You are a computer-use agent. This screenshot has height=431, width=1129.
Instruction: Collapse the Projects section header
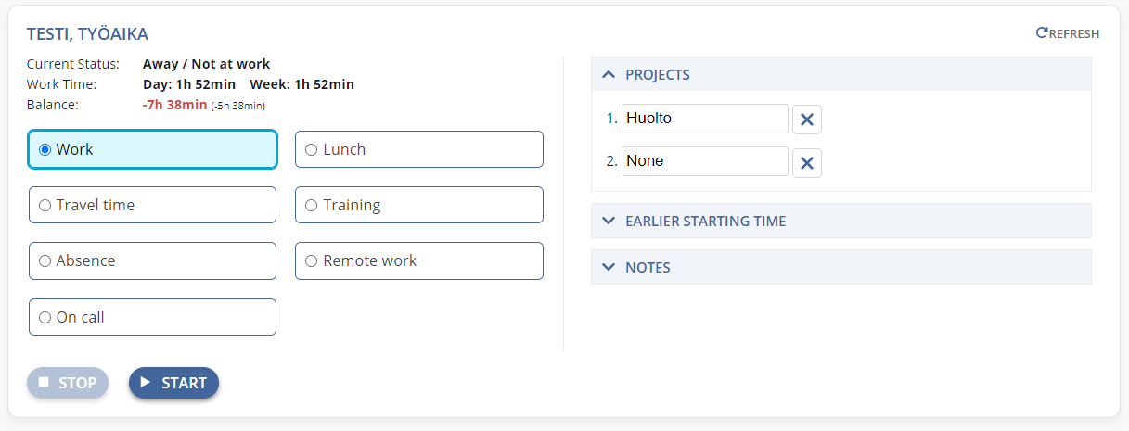[x=841, y=74]
